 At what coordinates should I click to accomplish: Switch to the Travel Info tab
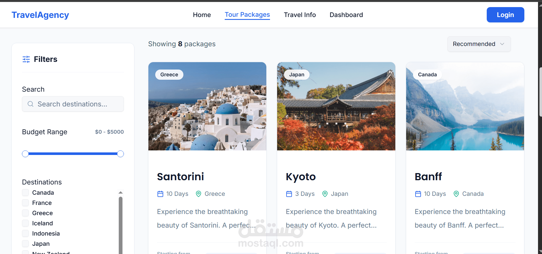click(300, 15)
